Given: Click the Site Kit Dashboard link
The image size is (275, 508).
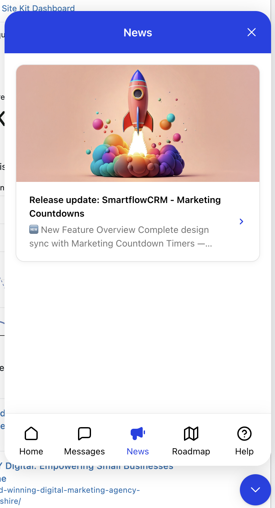Looking at the screenshot, I should pos(38,8).
